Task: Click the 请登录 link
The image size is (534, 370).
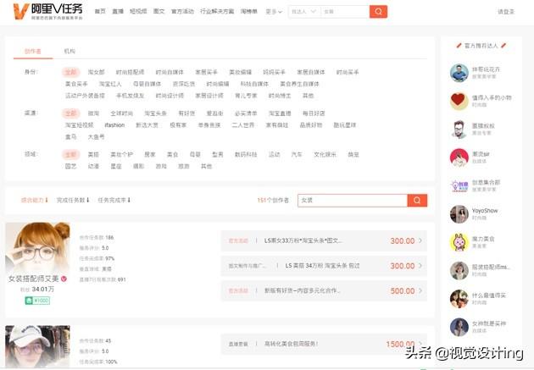Action: pyautogui.click(x=506, y=12)
